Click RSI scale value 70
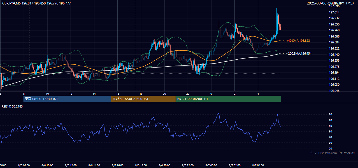Viewport: 358px width, 168px height. 331,120
